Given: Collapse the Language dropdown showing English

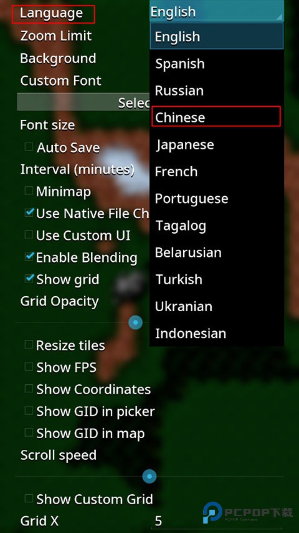Looking at the screenshot, I should (x=217, y=11).
